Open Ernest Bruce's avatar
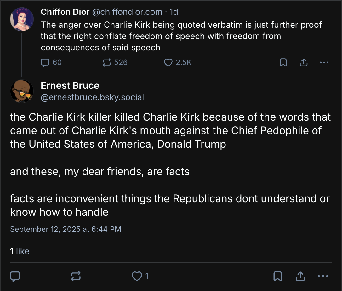 tap(22, 91)
